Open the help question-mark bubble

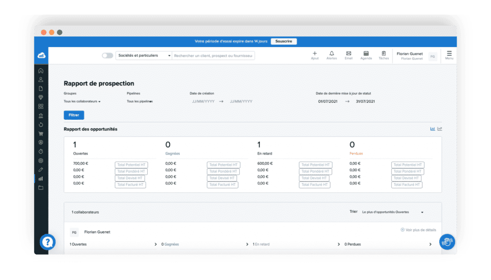[47, 242]
